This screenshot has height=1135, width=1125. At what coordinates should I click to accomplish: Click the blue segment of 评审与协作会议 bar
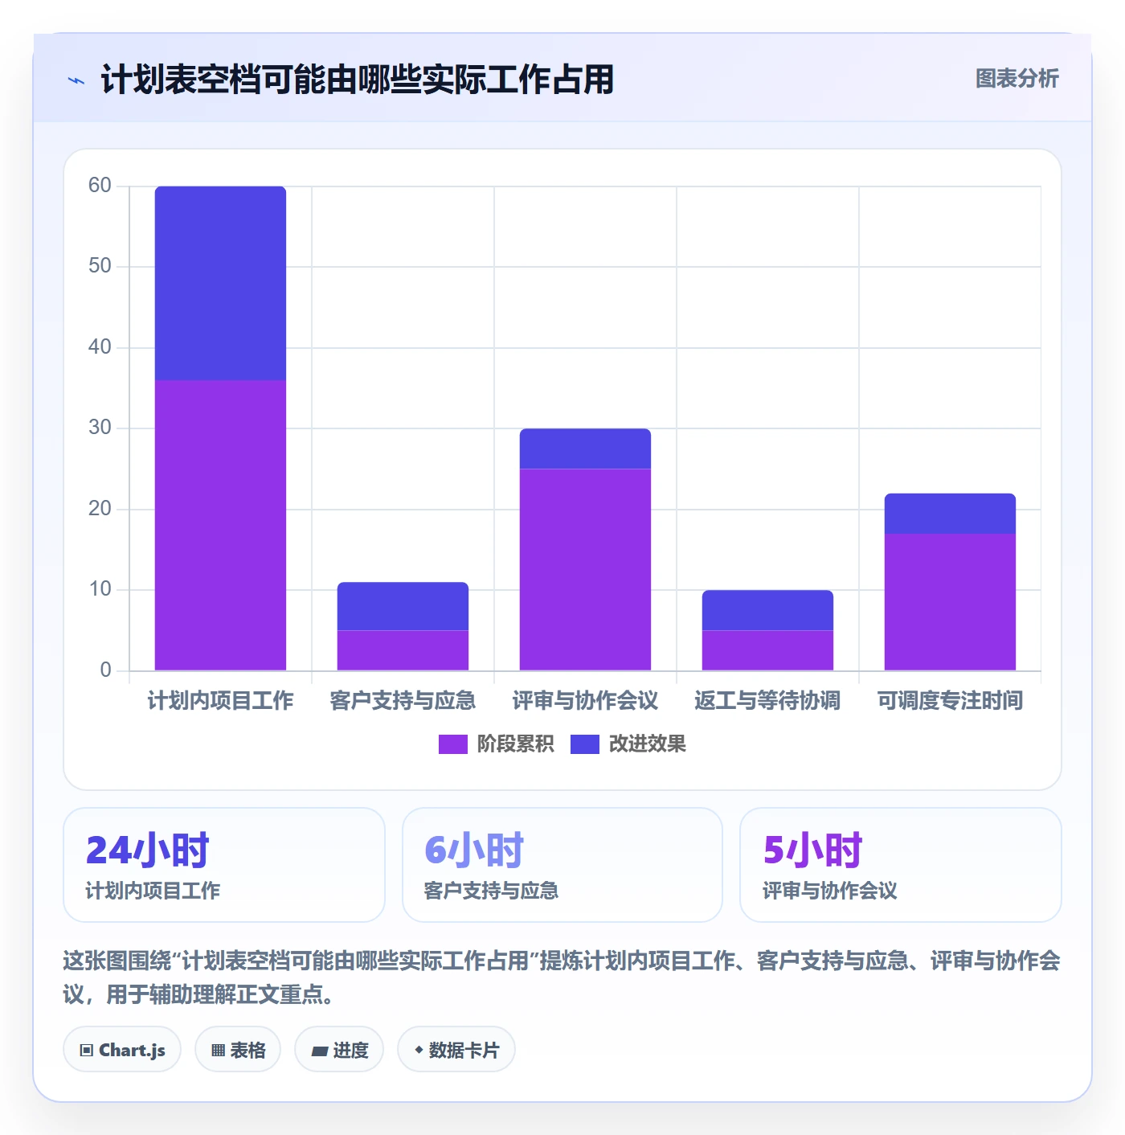(x=585, y=449)
